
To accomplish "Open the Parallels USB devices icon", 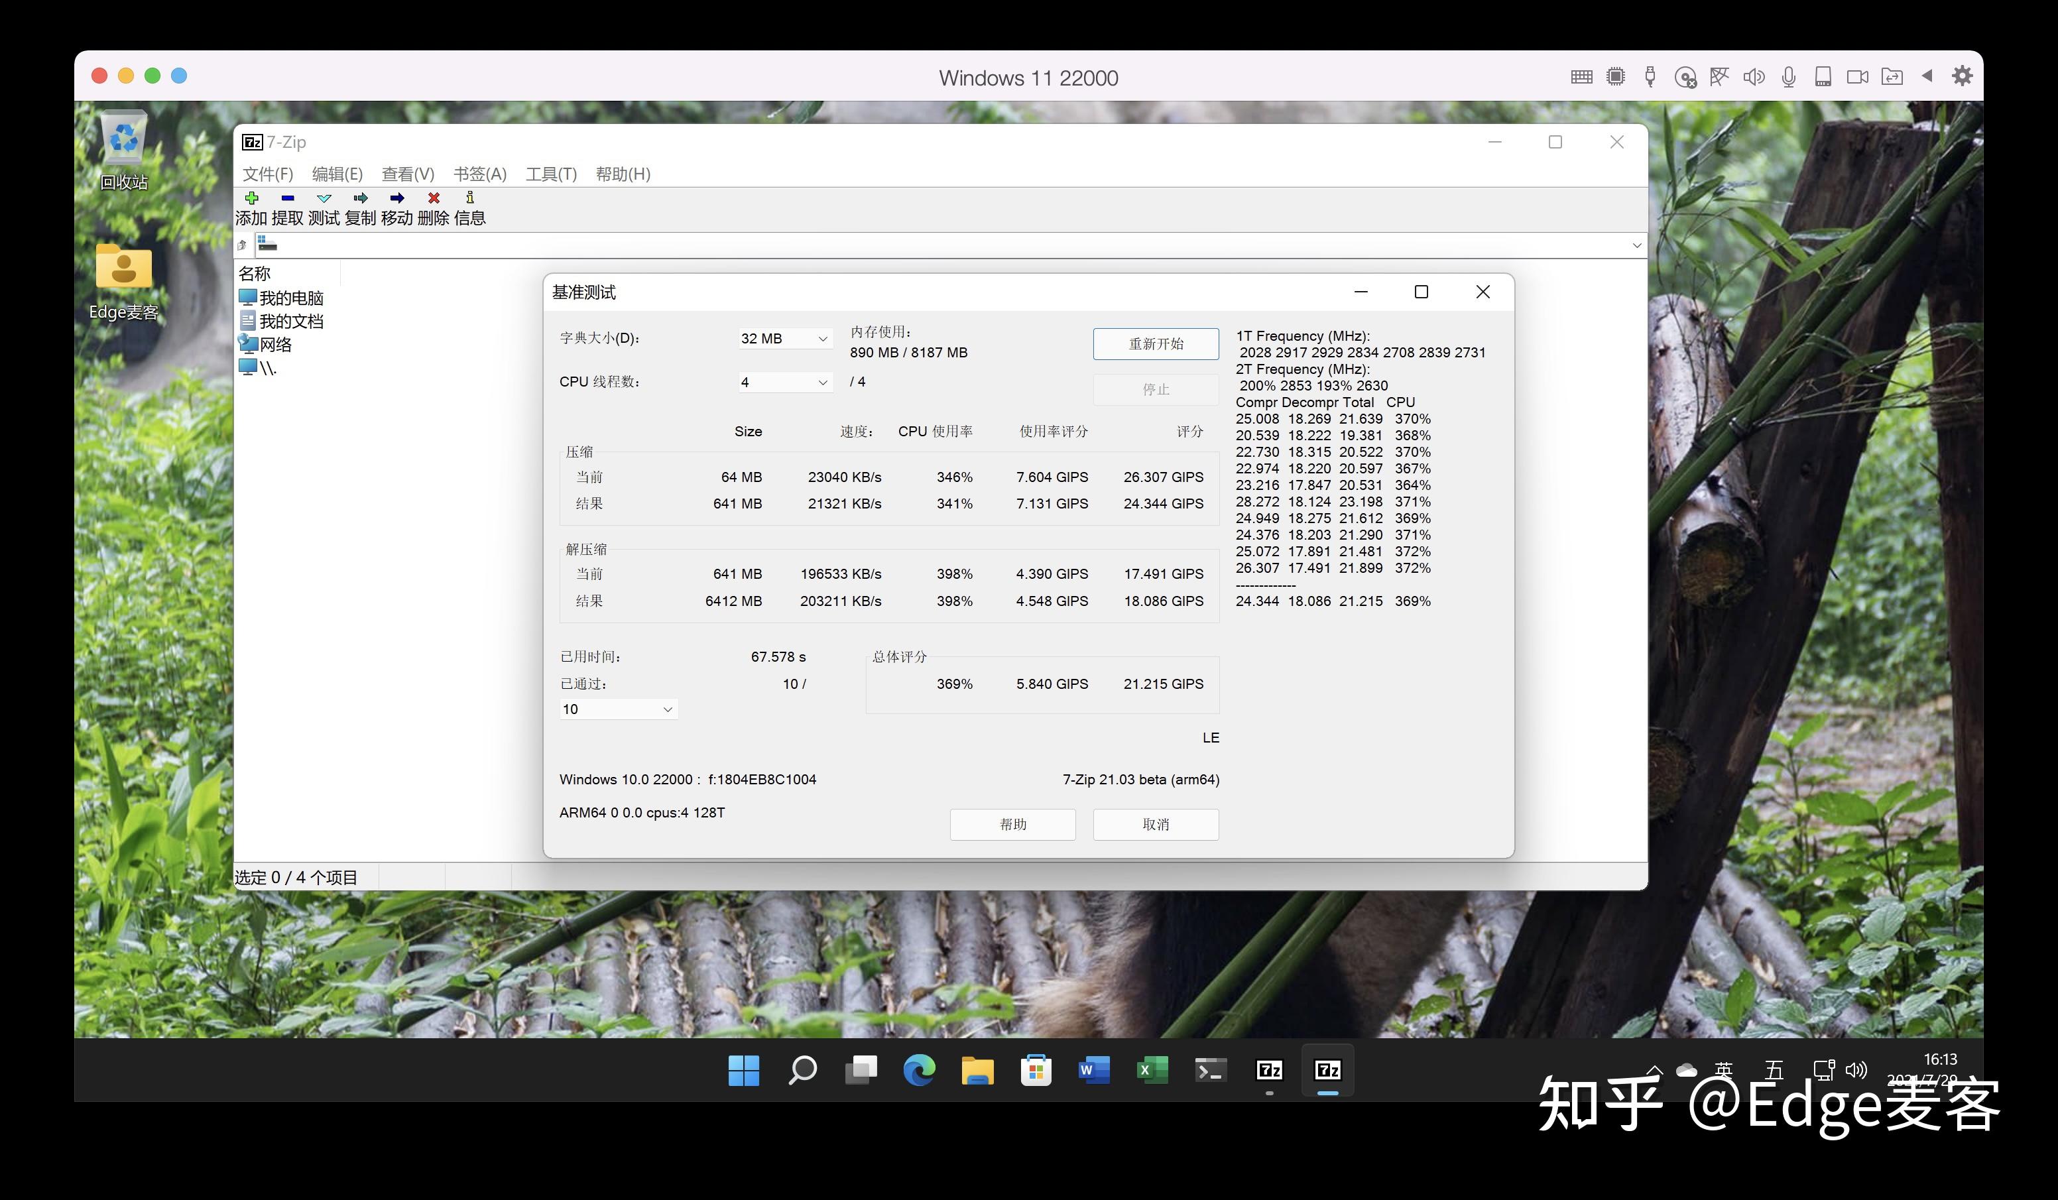I will (x=1650, y=77).
